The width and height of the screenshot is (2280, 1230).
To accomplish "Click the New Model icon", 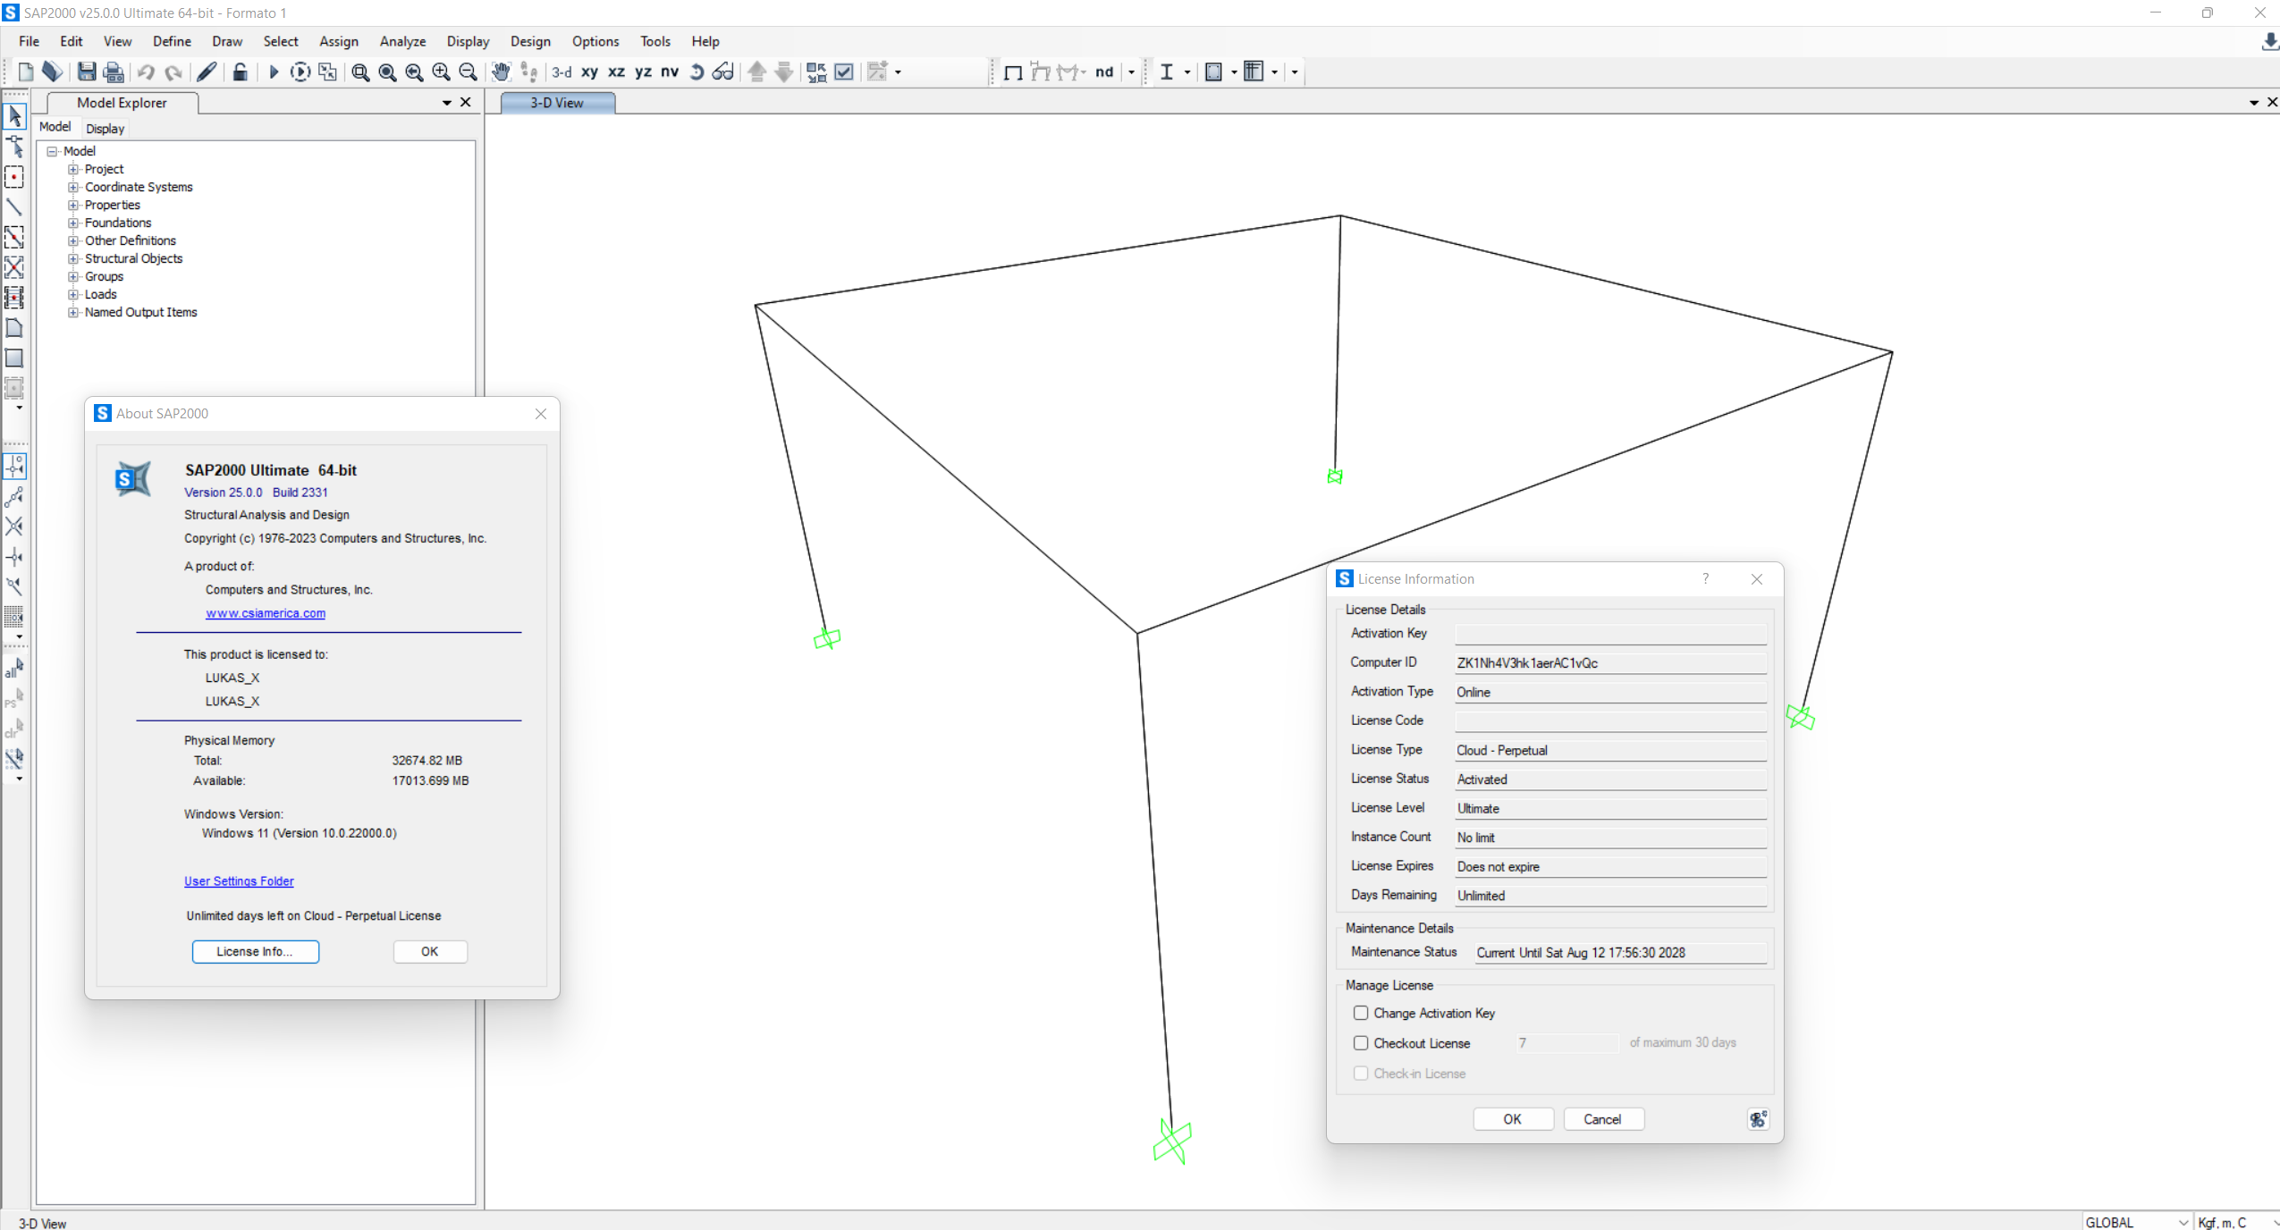I will coord(26,72).
